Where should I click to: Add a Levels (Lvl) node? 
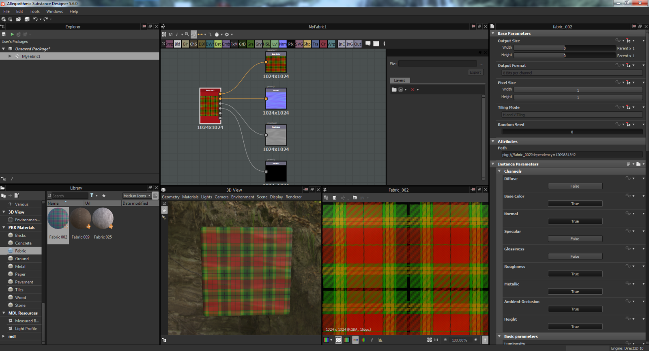(275, 44)
